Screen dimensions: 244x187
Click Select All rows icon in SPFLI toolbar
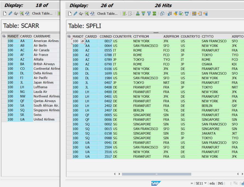(124, 14)
